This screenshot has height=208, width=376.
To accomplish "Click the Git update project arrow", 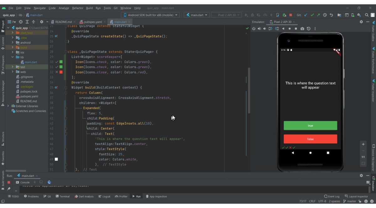I will point(306,15).
